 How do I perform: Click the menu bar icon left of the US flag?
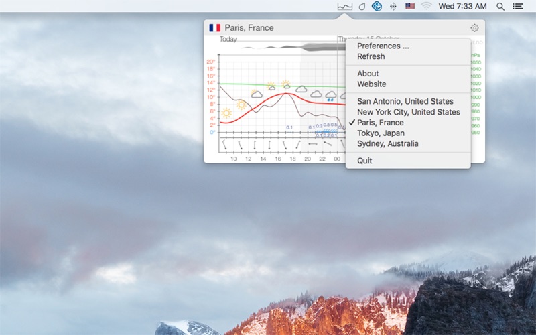(393, 6)
